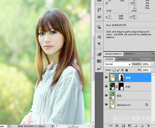Select the 面部 layer name
155x128 pixels.
[x=119, y=96]
